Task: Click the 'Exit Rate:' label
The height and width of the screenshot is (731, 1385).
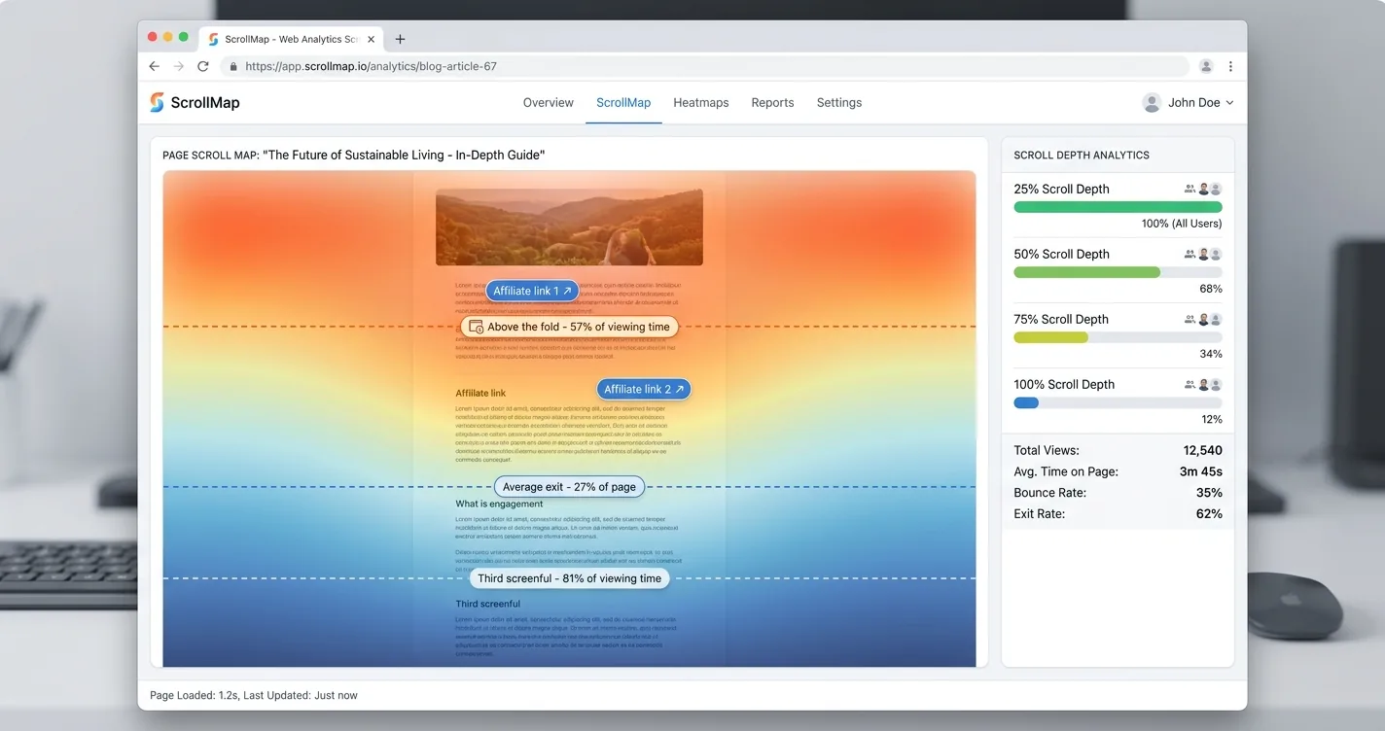Action: (1039, 514)
